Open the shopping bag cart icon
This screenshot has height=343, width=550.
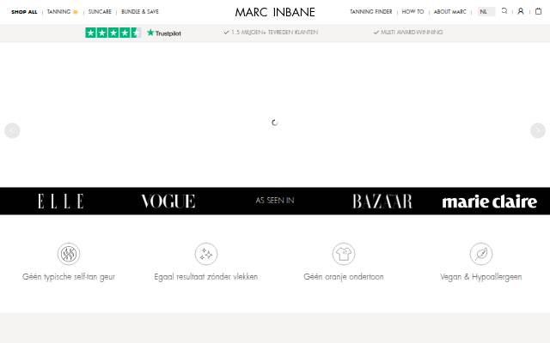(539, 11)
